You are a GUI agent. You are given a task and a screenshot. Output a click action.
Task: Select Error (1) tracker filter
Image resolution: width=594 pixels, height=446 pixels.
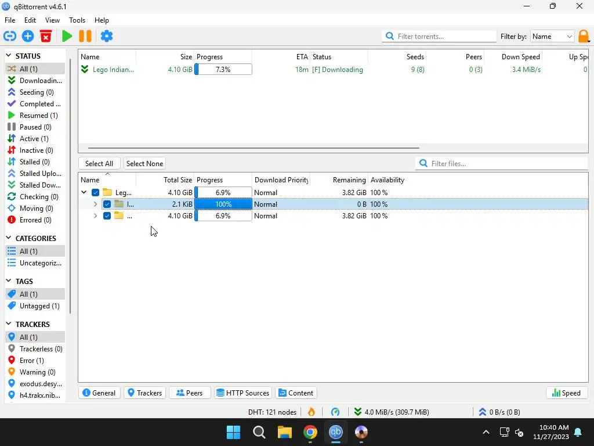click(x=35, y=361)
